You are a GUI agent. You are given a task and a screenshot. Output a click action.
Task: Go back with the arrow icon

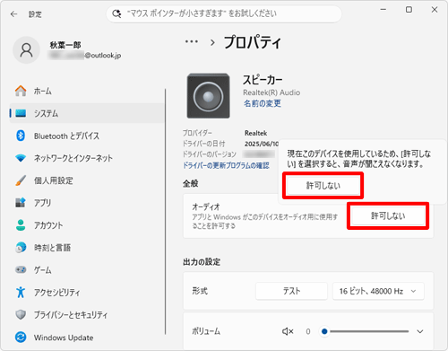pos(13,14)
